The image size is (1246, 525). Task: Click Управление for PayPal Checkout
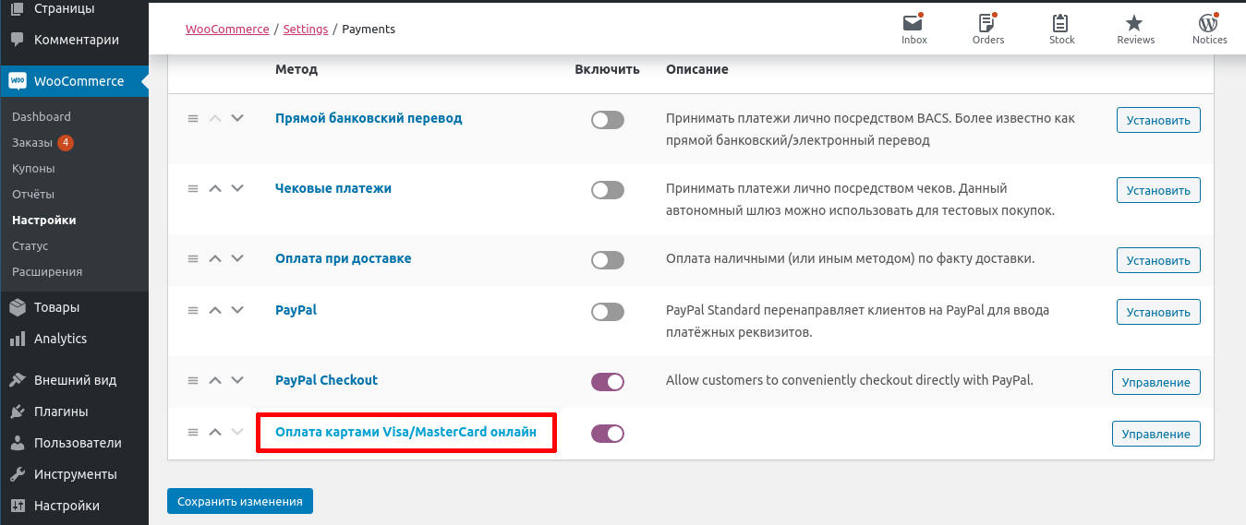tap(1155, 382)
